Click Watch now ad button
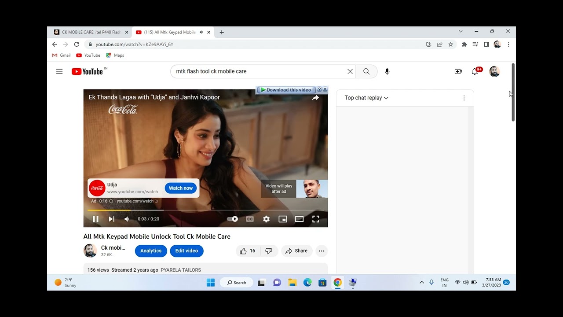The height and width of the screenshot is (317, 563). (x=181, y=188)
